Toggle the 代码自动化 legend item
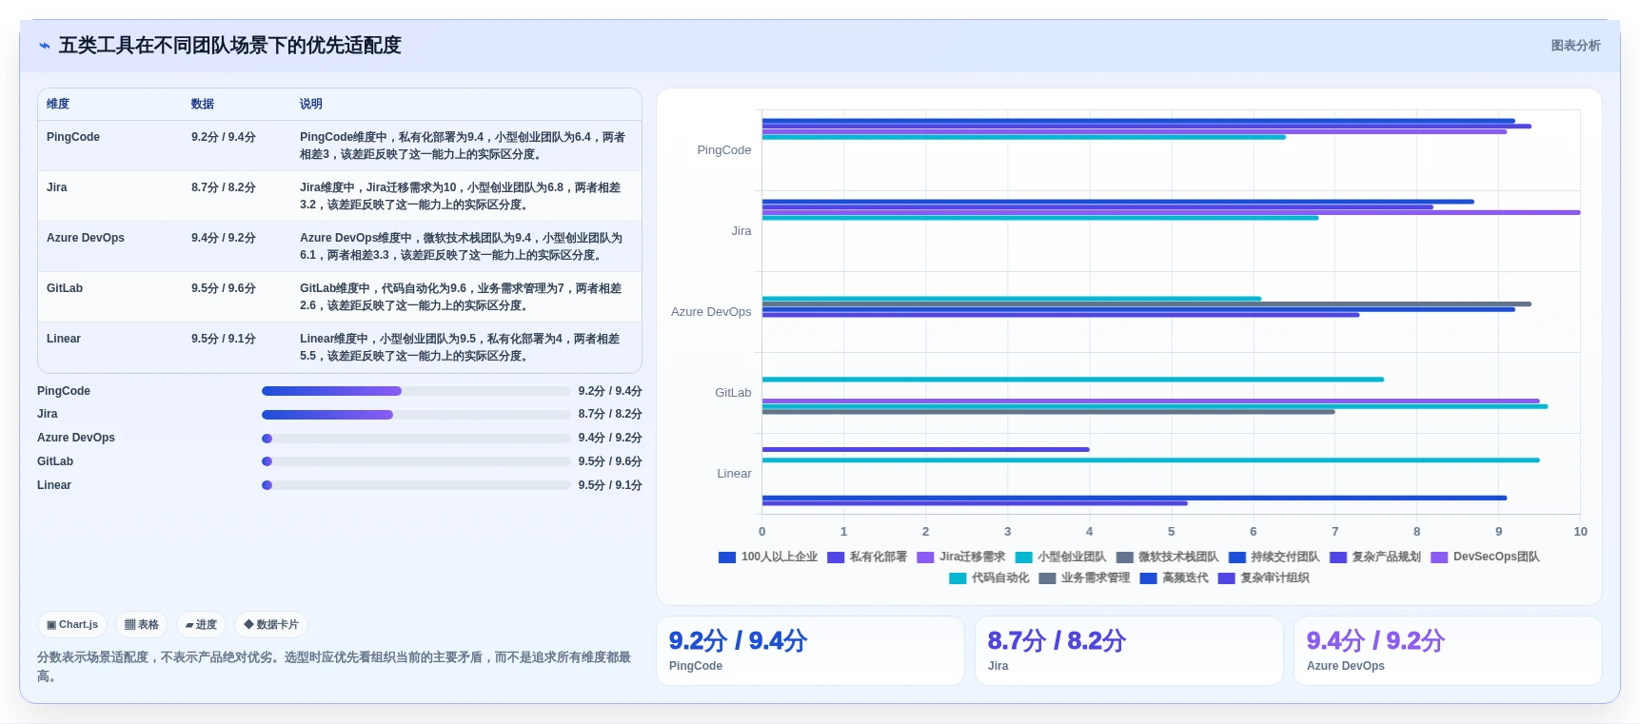Viewport: 1640px width, 724px height. click(x=989, y=578)
